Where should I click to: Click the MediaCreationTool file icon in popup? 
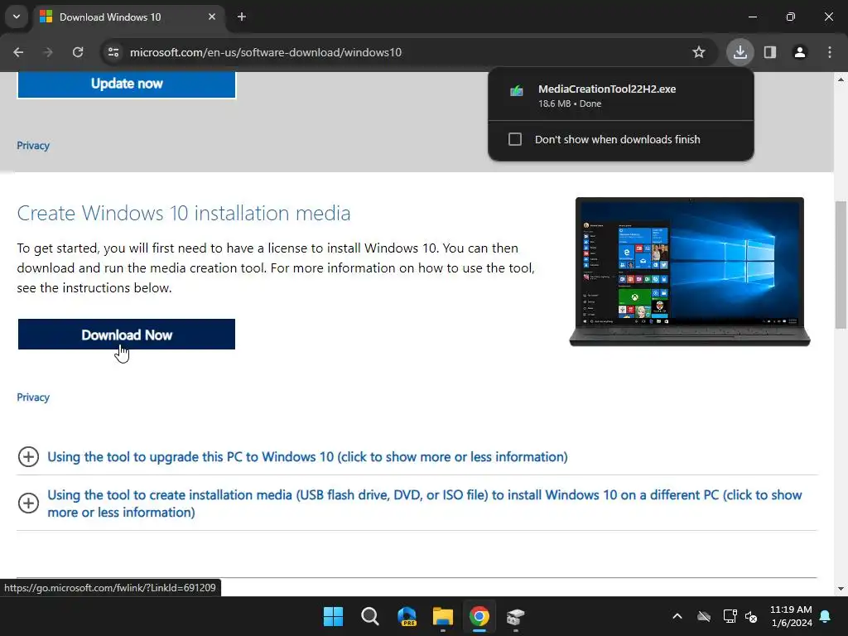tap(517, 91)
